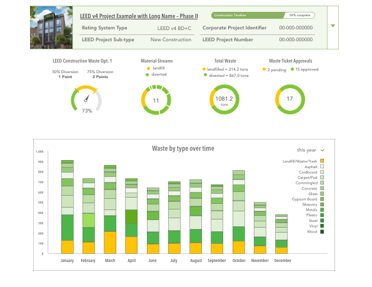This screenshot has width=372, height=287.
Task: Select the January stacked bar
Action: pyautogui.click(x=68, y=207)
